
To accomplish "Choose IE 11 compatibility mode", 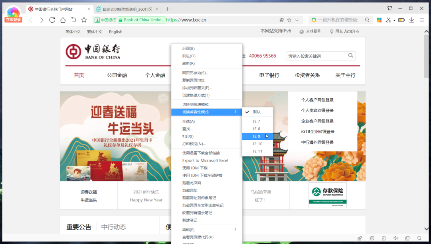I will click(x=257, y=151).
